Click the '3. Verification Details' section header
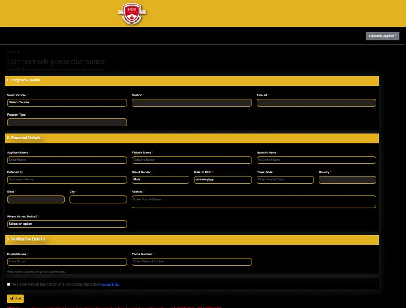The height and width of the screenshot is (308, 406). pyautogui.click(x=192, y=239)
